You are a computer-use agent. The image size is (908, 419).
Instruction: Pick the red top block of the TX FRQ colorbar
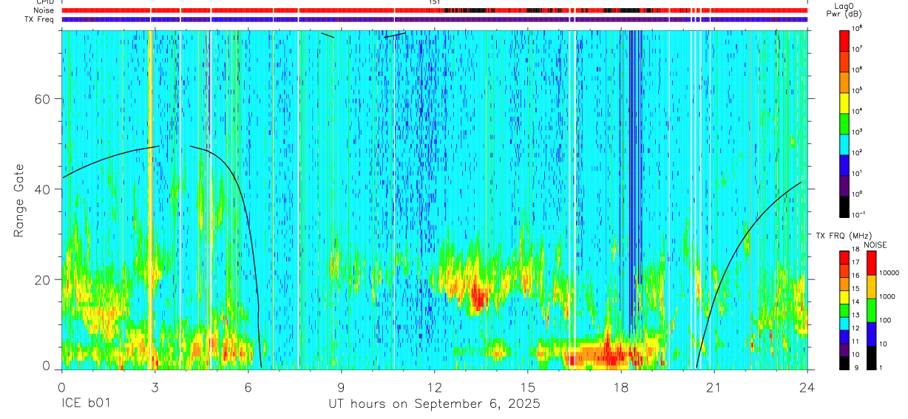[x=845, y=257]
